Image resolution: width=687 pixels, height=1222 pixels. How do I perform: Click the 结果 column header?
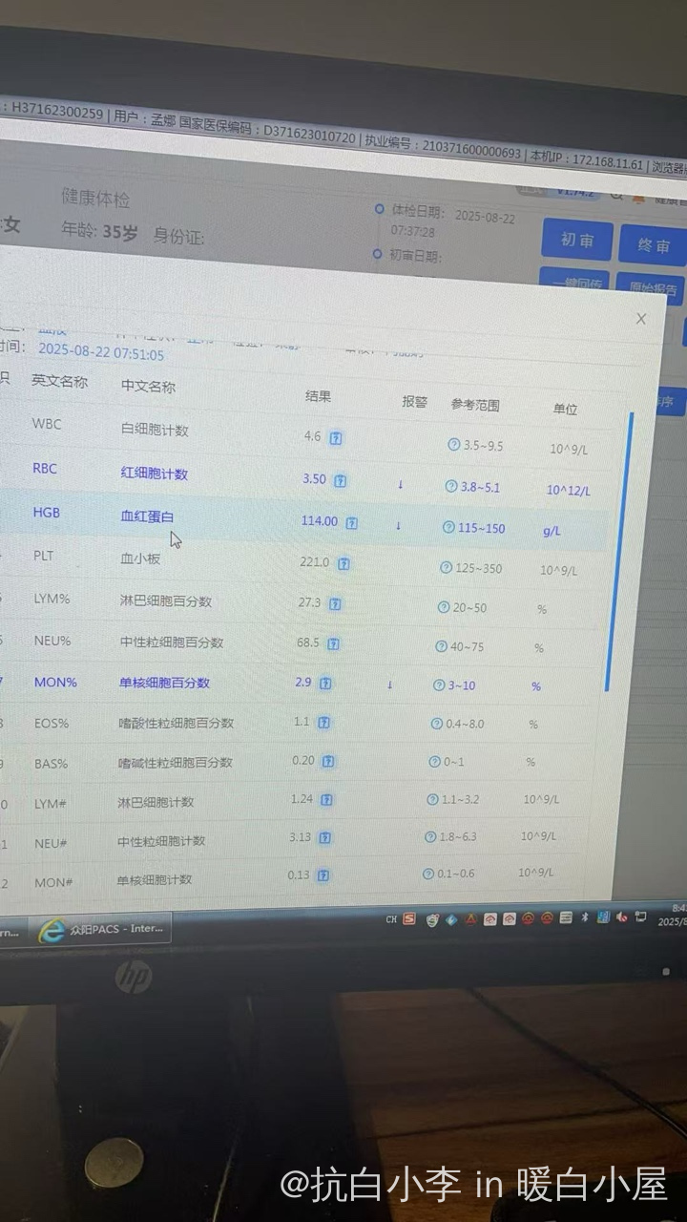[x=319, y=396]
